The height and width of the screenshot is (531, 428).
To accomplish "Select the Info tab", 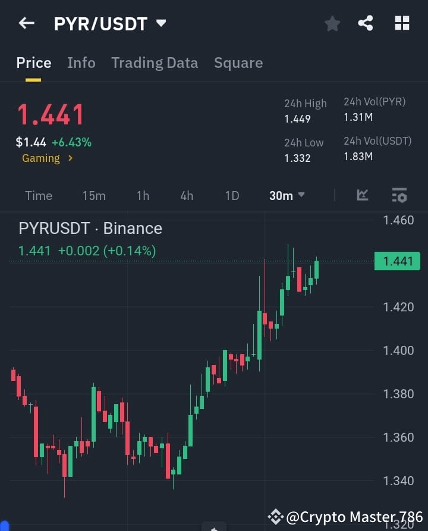I will coord(81,63).
